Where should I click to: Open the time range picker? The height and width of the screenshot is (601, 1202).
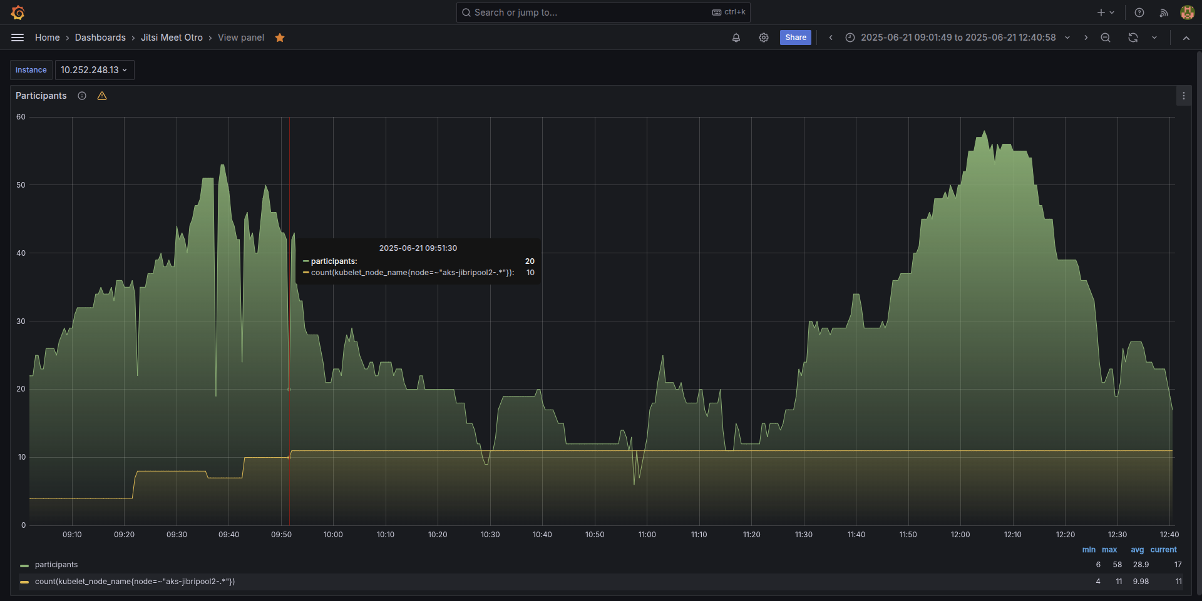tap(957, 38)
